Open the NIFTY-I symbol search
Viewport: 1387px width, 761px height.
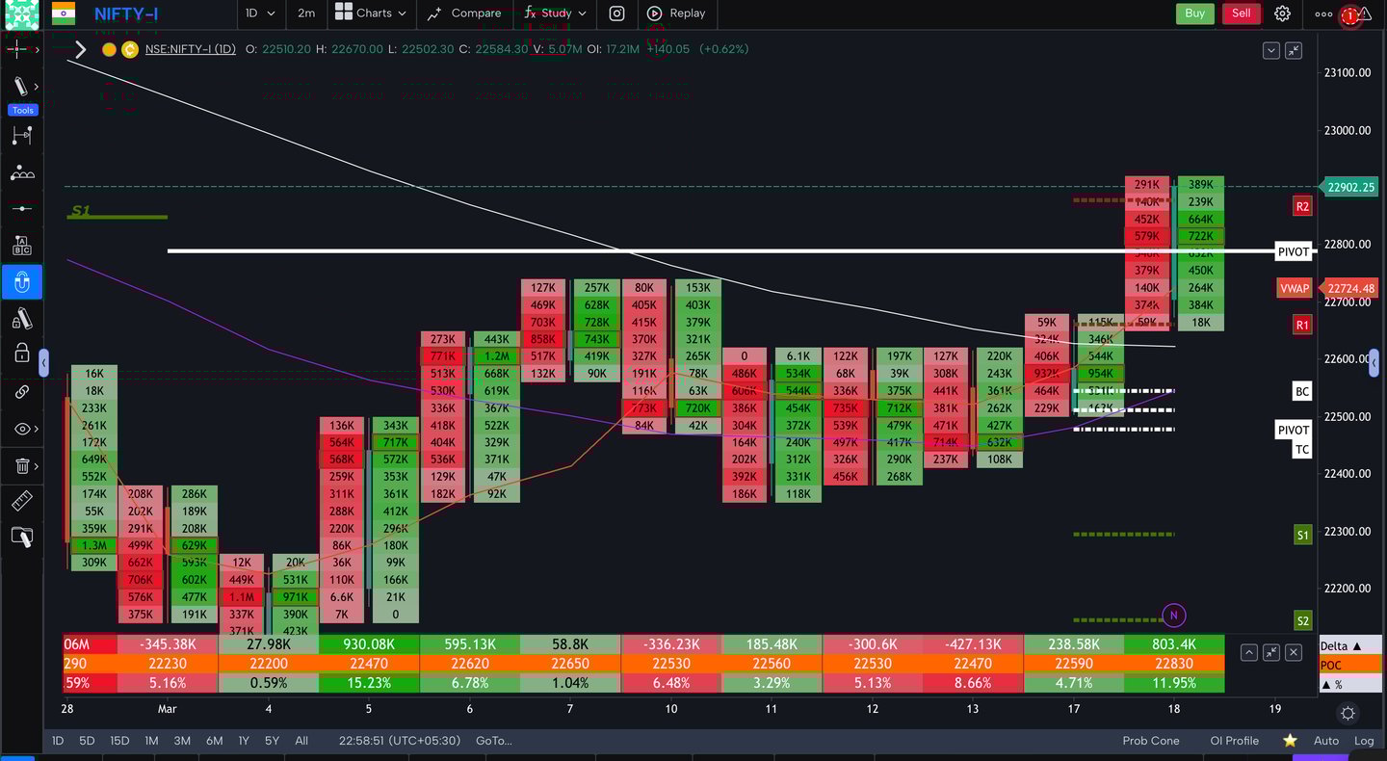pyautogui.click(x=126, y=13)
